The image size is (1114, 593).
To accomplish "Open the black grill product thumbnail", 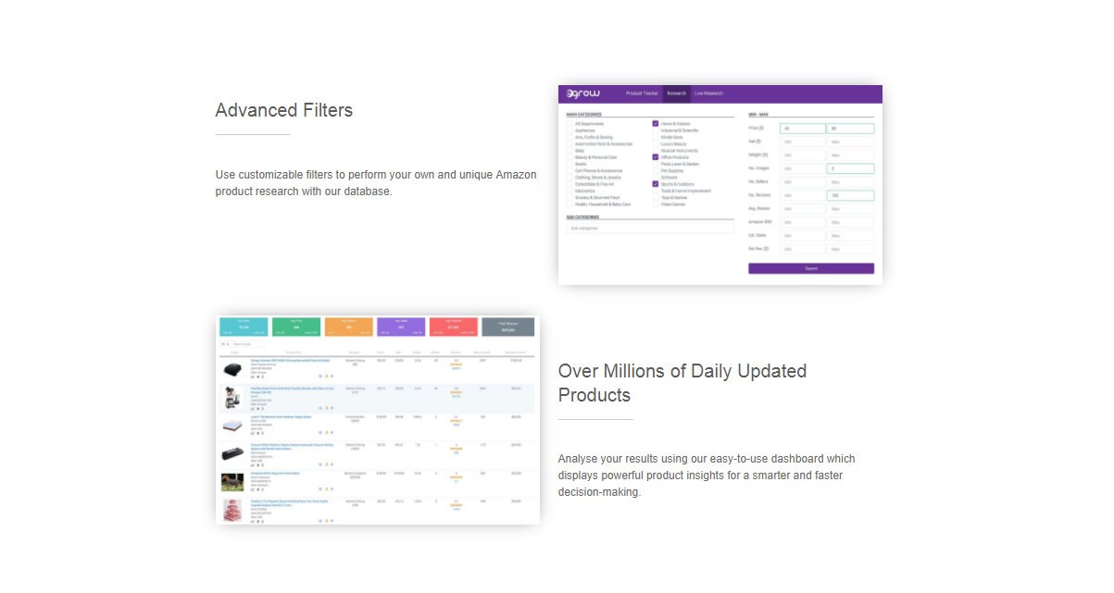I will [x=232, y=368].
